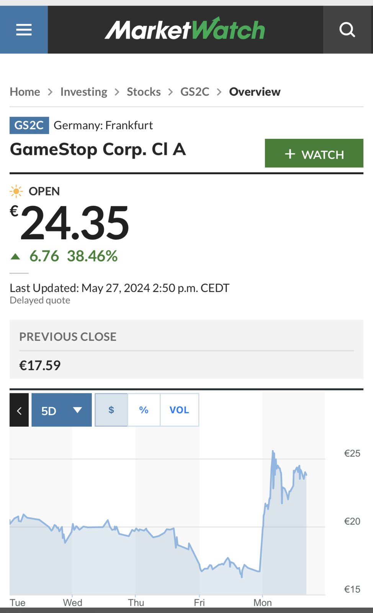This screenshot has height=613, width=373.
Task: Click the chevron after Investing breadcrumb
Action: tap(117, 92)
